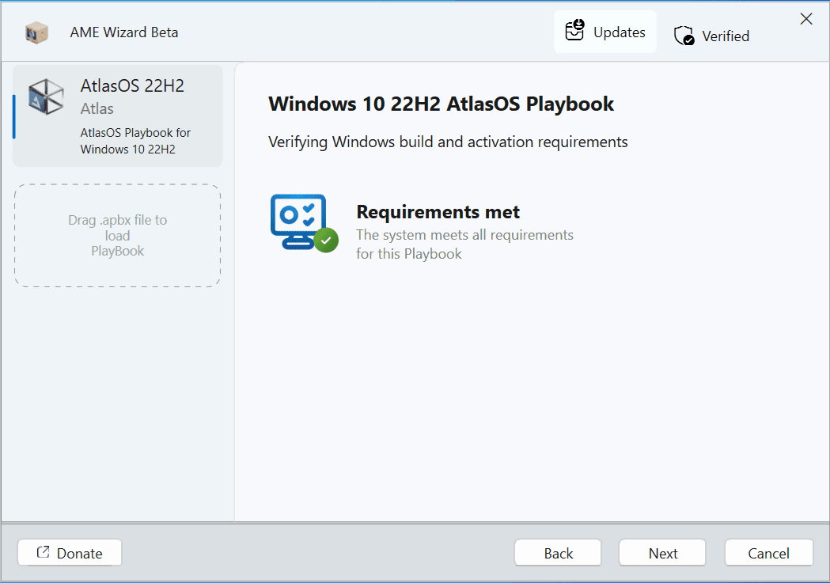
Task: Close the AME Wizard window
Action: coord(806,19)
